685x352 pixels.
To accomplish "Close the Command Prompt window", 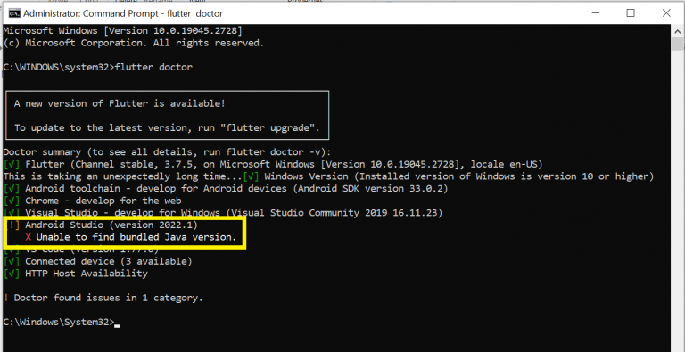I will [666, 13].
